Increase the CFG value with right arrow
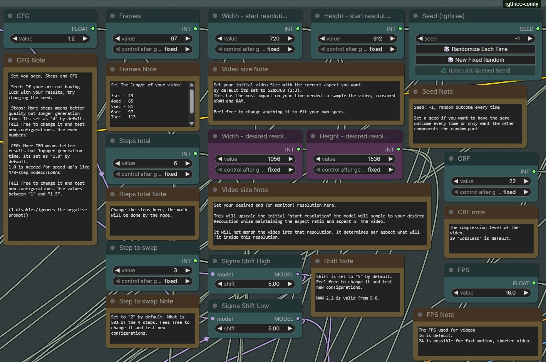546x362 pixels. [x=85, y=39]
